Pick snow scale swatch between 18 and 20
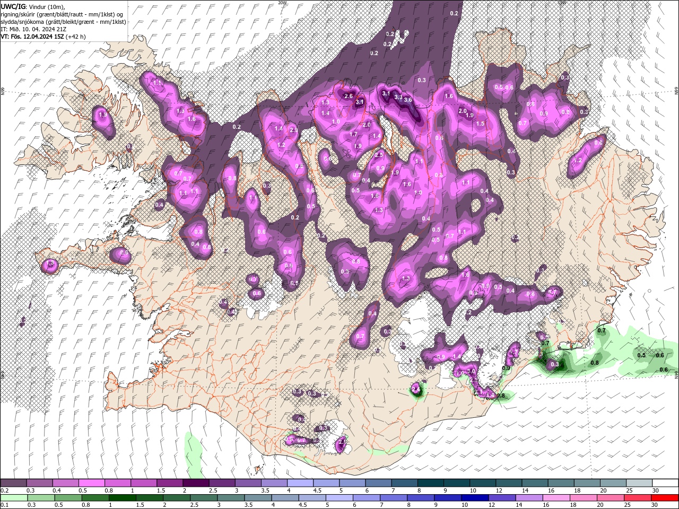The height and width of the screenshot is (509, 679). click(587, 483)
